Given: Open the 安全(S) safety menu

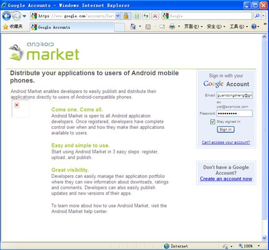Looking at the screenshot, I should 216,26.
